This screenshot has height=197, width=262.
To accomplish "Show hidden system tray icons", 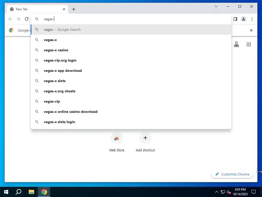I will tap(216, 192).
